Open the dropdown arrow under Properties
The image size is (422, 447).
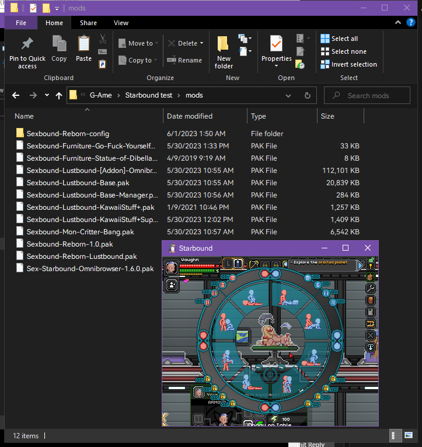point(276,66)
